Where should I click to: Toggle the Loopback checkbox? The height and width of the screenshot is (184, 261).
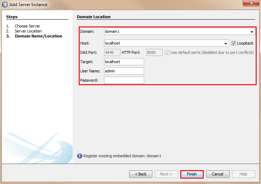coord(233,44)
